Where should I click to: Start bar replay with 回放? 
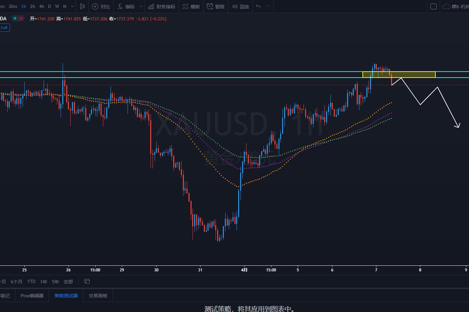coord(240,6)
